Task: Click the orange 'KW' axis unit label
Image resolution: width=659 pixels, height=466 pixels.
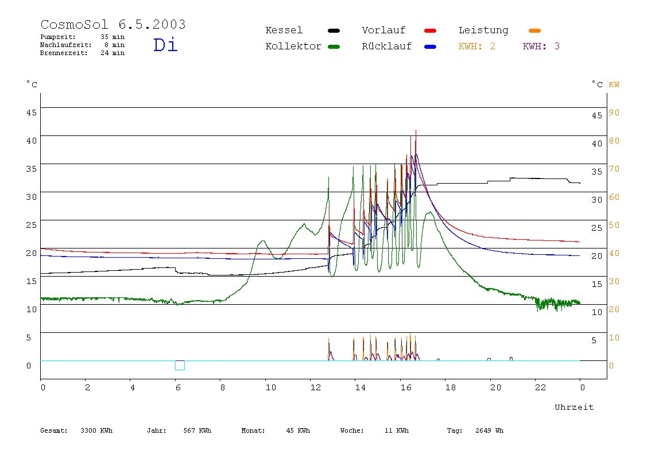Action: (614, 85)
